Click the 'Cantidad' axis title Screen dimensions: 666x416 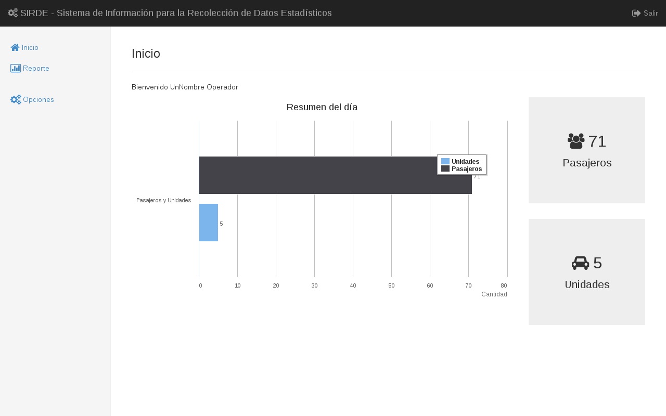(x=494, y=294)
